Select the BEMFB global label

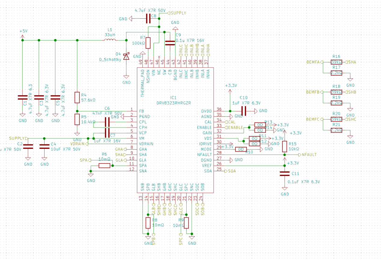[315, 92]
